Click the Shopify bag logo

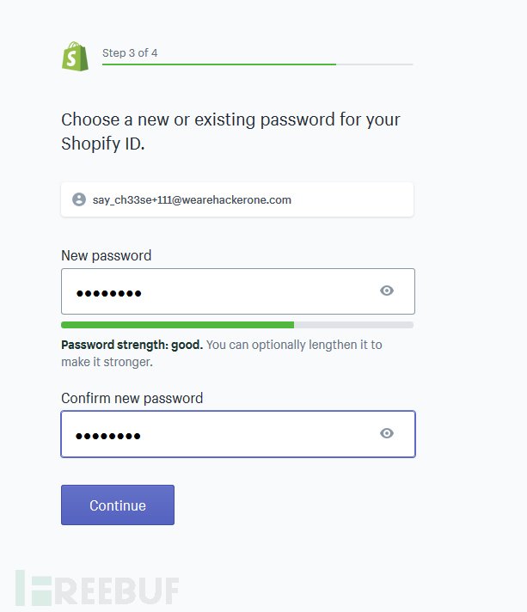coord(76,57)
